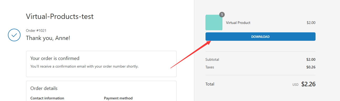The image size is (340, 101).
Task: Click the Payment method label
Action: [x=118, y=98]
